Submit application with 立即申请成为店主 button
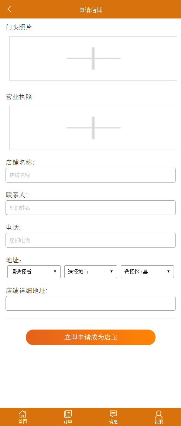This screenshot has height=426, width=181. pos(90,337)
